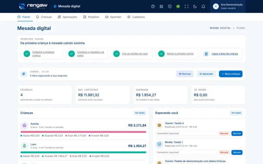Click Liam's 'Guardar R$ 1.954,27' legend

(54, 156)
